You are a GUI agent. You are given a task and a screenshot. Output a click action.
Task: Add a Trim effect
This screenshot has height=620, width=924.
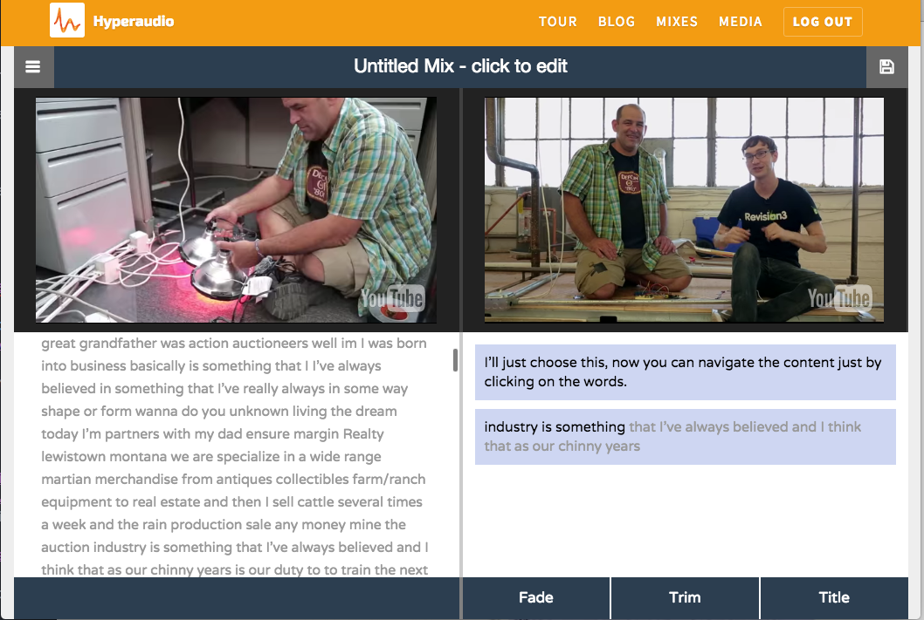[685, 597]
